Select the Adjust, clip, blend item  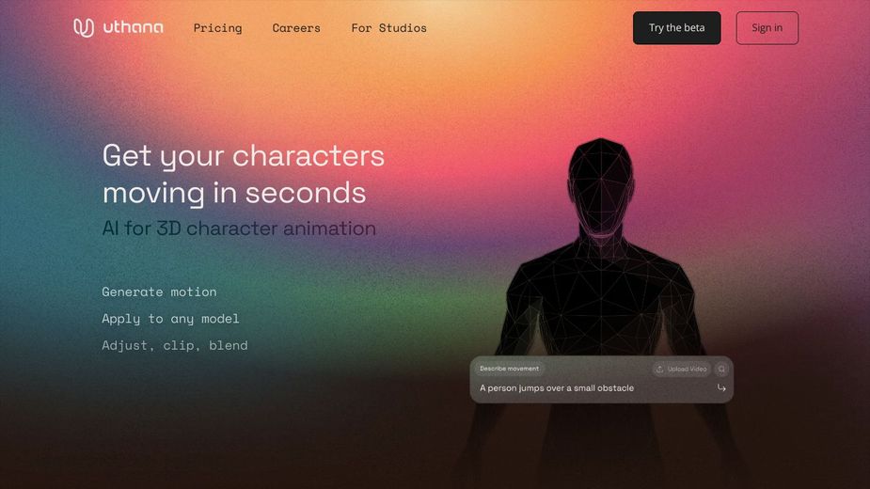(x=175, y=345)
